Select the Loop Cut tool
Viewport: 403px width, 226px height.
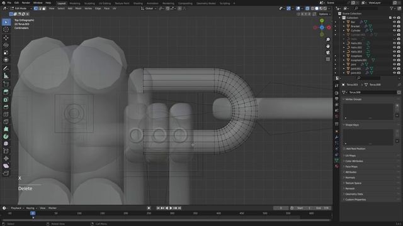(6, 114)
